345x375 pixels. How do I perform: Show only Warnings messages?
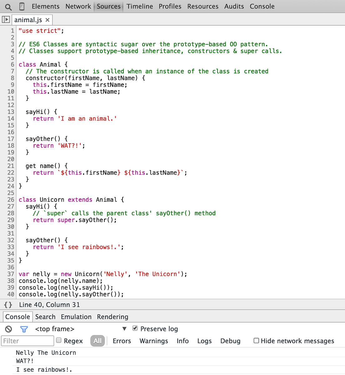tap(153, 341)
